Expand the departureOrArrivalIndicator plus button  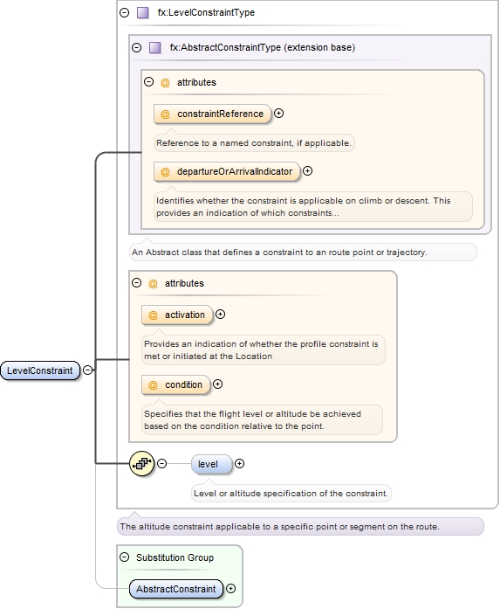(x=308, y=171)
